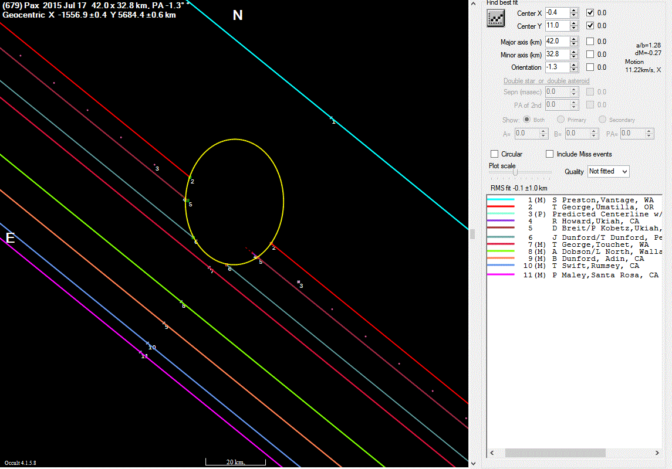672x469 pixels.
Task: Increase Minor axis with up arrow
Action: pos(574,52)
